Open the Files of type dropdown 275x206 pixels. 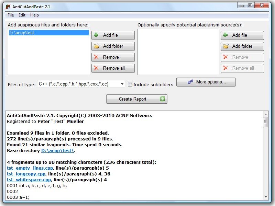122,84
